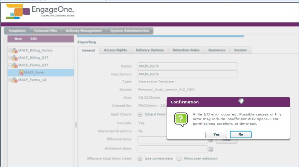Click the MAIF_Forms_v2 folder icon

15,80
